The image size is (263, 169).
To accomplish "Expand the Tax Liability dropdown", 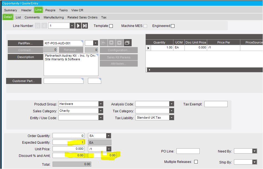I will coord(171,118).
